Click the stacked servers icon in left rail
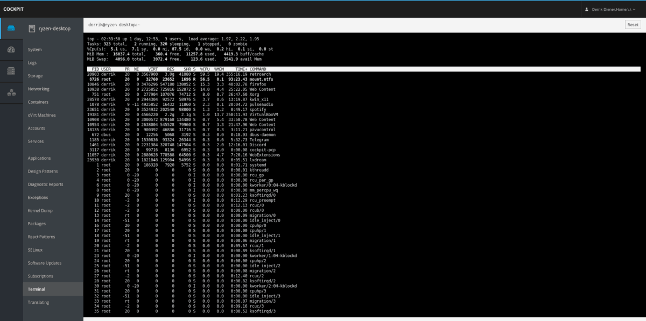Image resolution: width=646 pixels, height=321 pixels. [x=11, y=70]
